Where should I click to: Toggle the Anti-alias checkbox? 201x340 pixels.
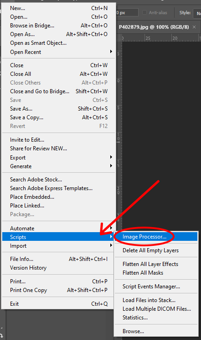click(x=144, y=13)
